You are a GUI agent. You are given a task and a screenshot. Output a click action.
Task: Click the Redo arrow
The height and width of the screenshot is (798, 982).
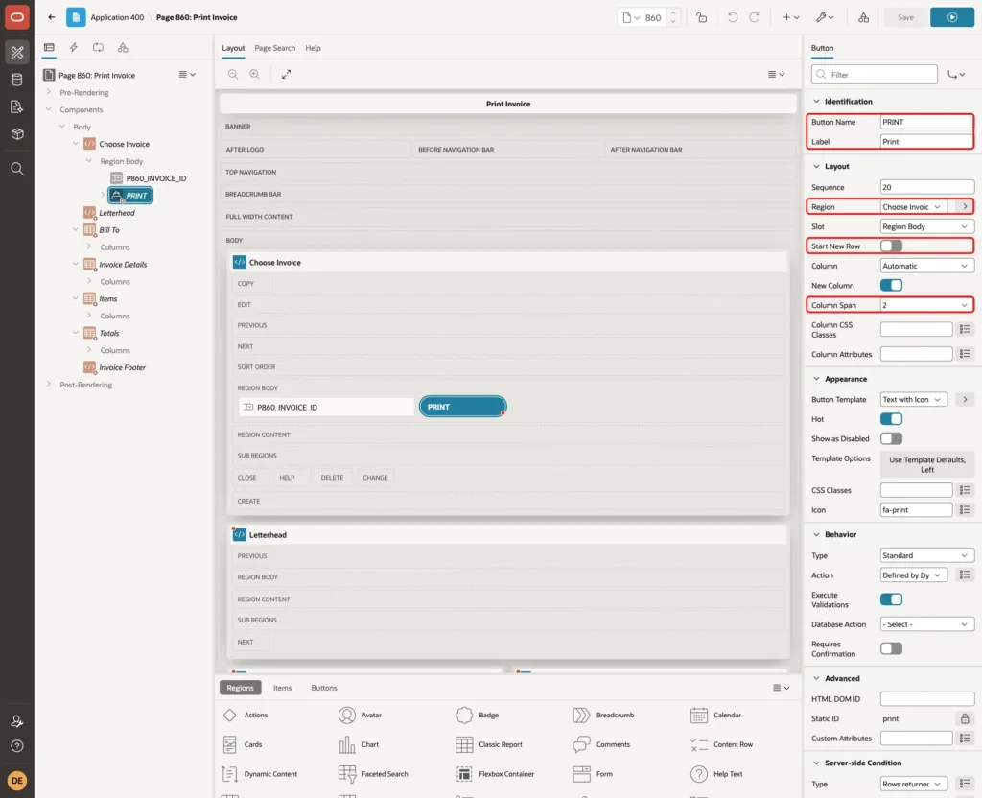[x=754, y=17]
